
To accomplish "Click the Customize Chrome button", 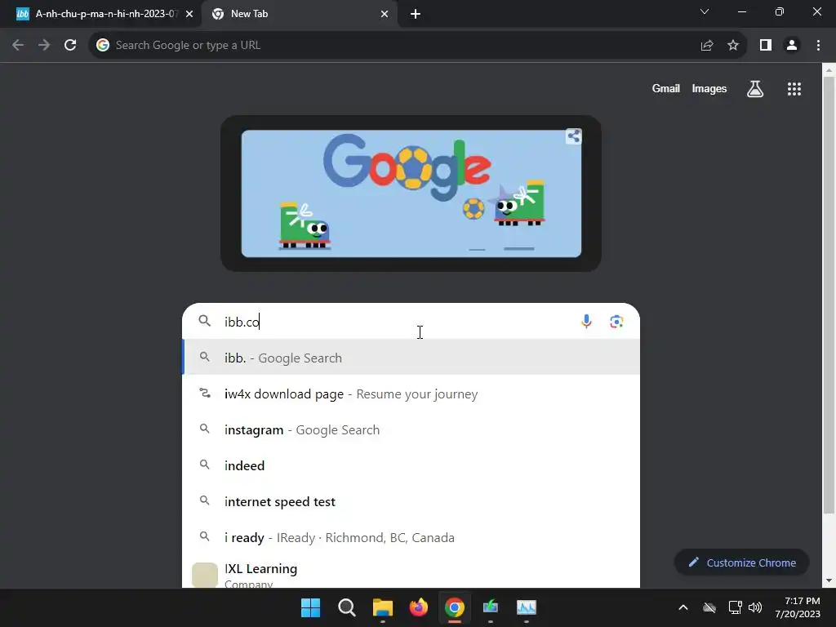I will tap(741, 563).
